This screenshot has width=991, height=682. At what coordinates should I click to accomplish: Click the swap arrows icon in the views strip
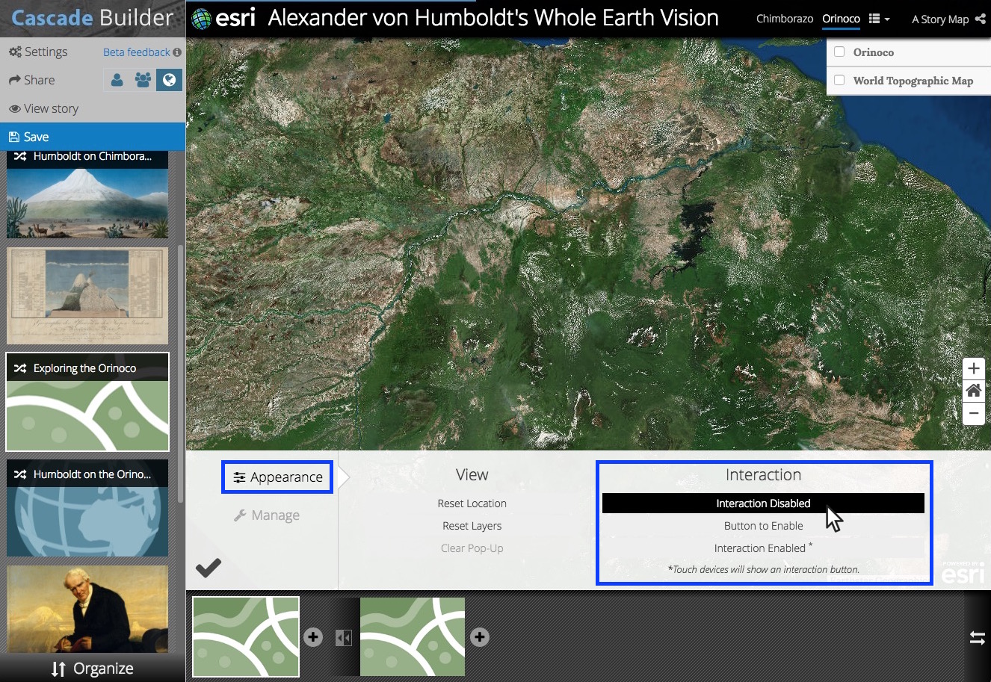click(978, 638)
